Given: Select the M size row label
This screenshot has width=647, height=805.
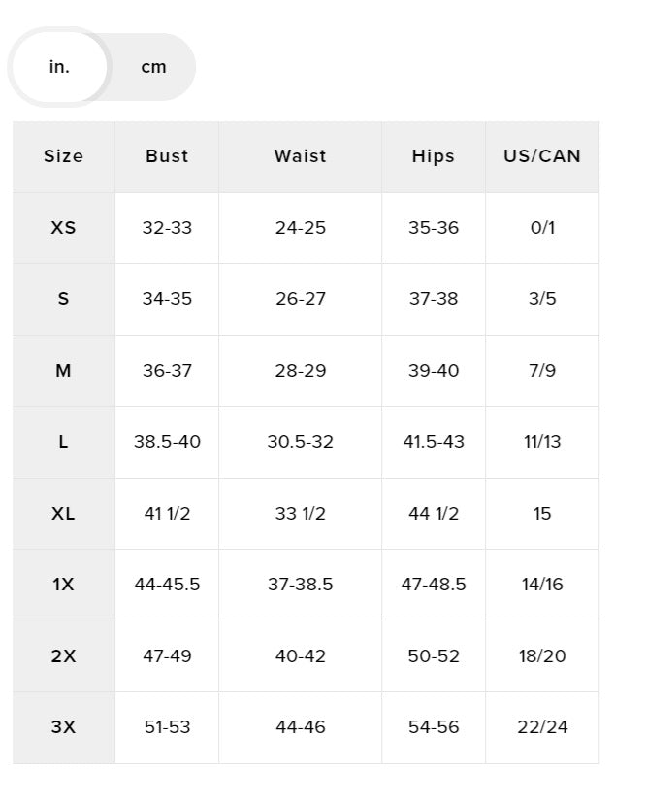Looking at the screenshot, I should pyautogui.click(x=63, y=371).
